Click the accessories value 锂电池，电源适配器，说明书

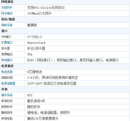point(48,113)
